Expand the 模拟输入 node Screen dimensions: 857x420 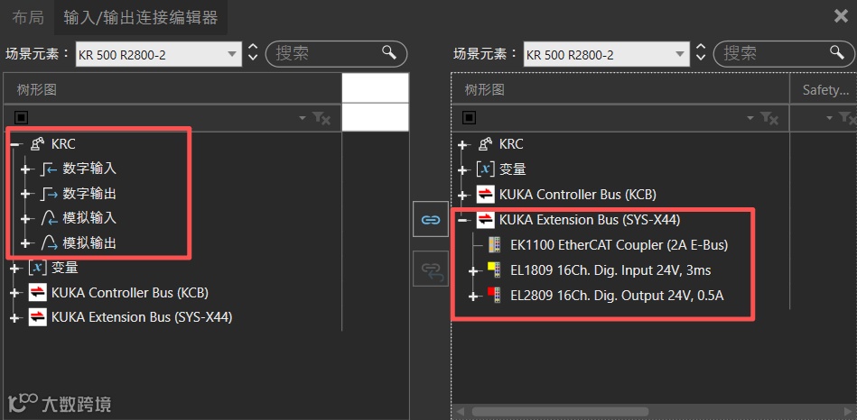(25, 219)
